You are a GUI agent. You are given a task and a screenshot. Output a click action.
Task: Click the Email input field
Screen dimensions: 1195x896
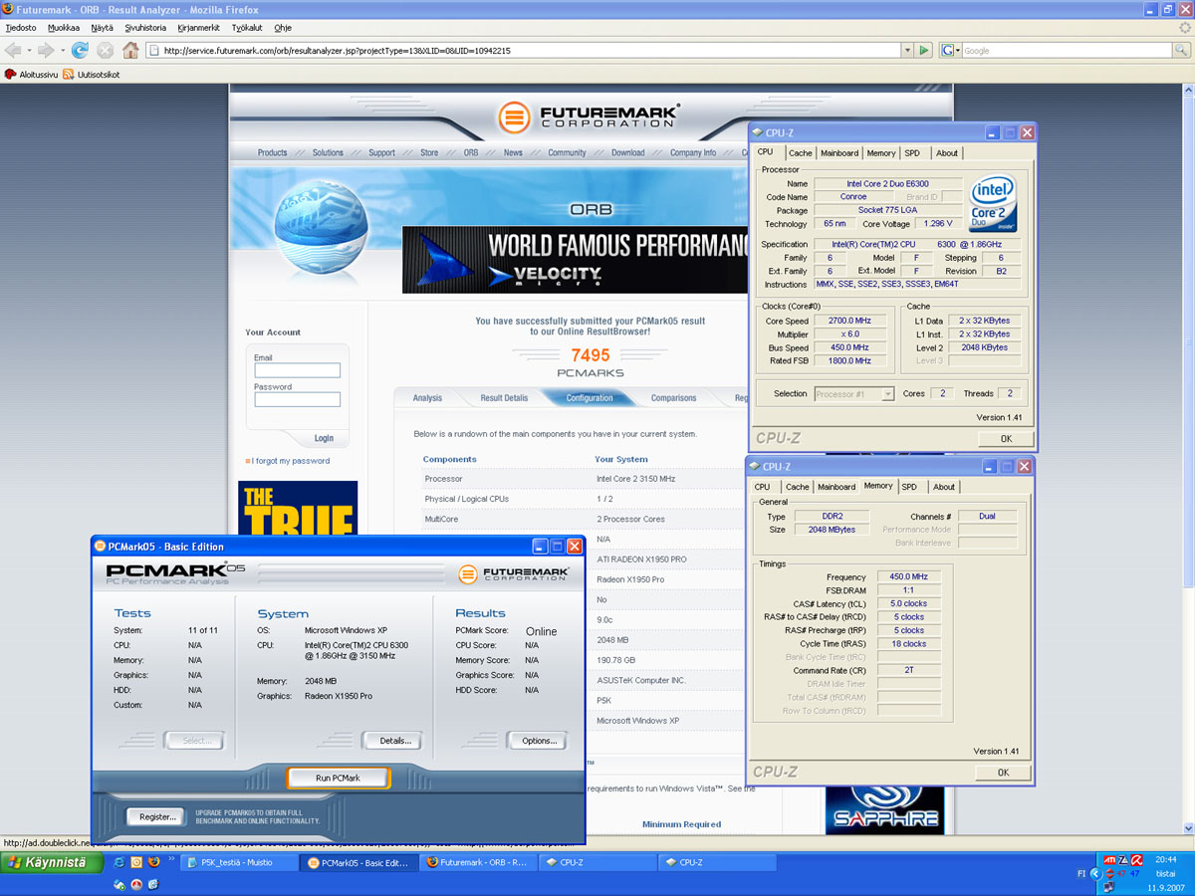click(x=297, y=370)
